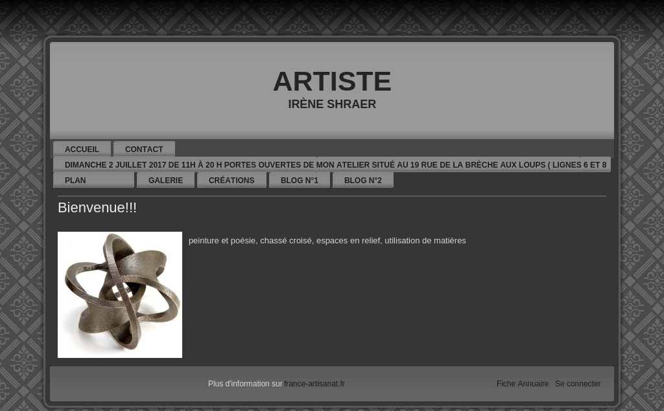Open BLOG N°2
Viewport: 664px width, 411px height.
click(363, 180)
